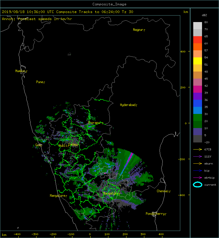Image resolution: width=219 pixels, height=238 pixels.
Task: Select the bright green dBZ swatch below 30
Action: pyautogui.click(x=197, y=118)
